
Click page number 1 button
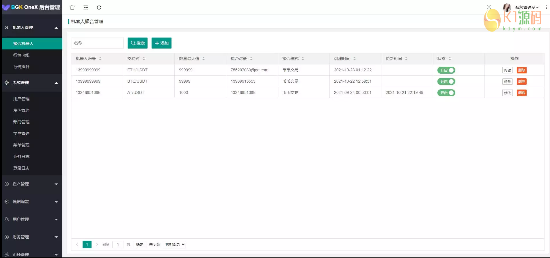click(87, 244)
